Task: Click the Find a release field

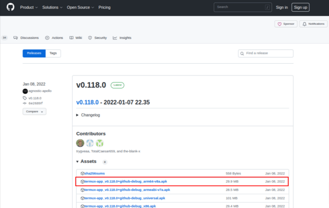Action: coord(266,53)
